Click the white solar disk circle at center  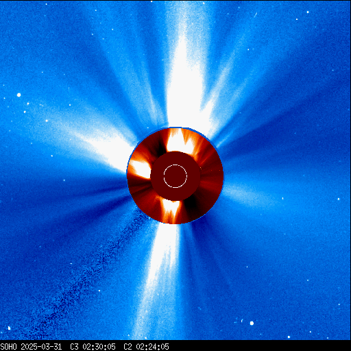(x=175, y=176)
